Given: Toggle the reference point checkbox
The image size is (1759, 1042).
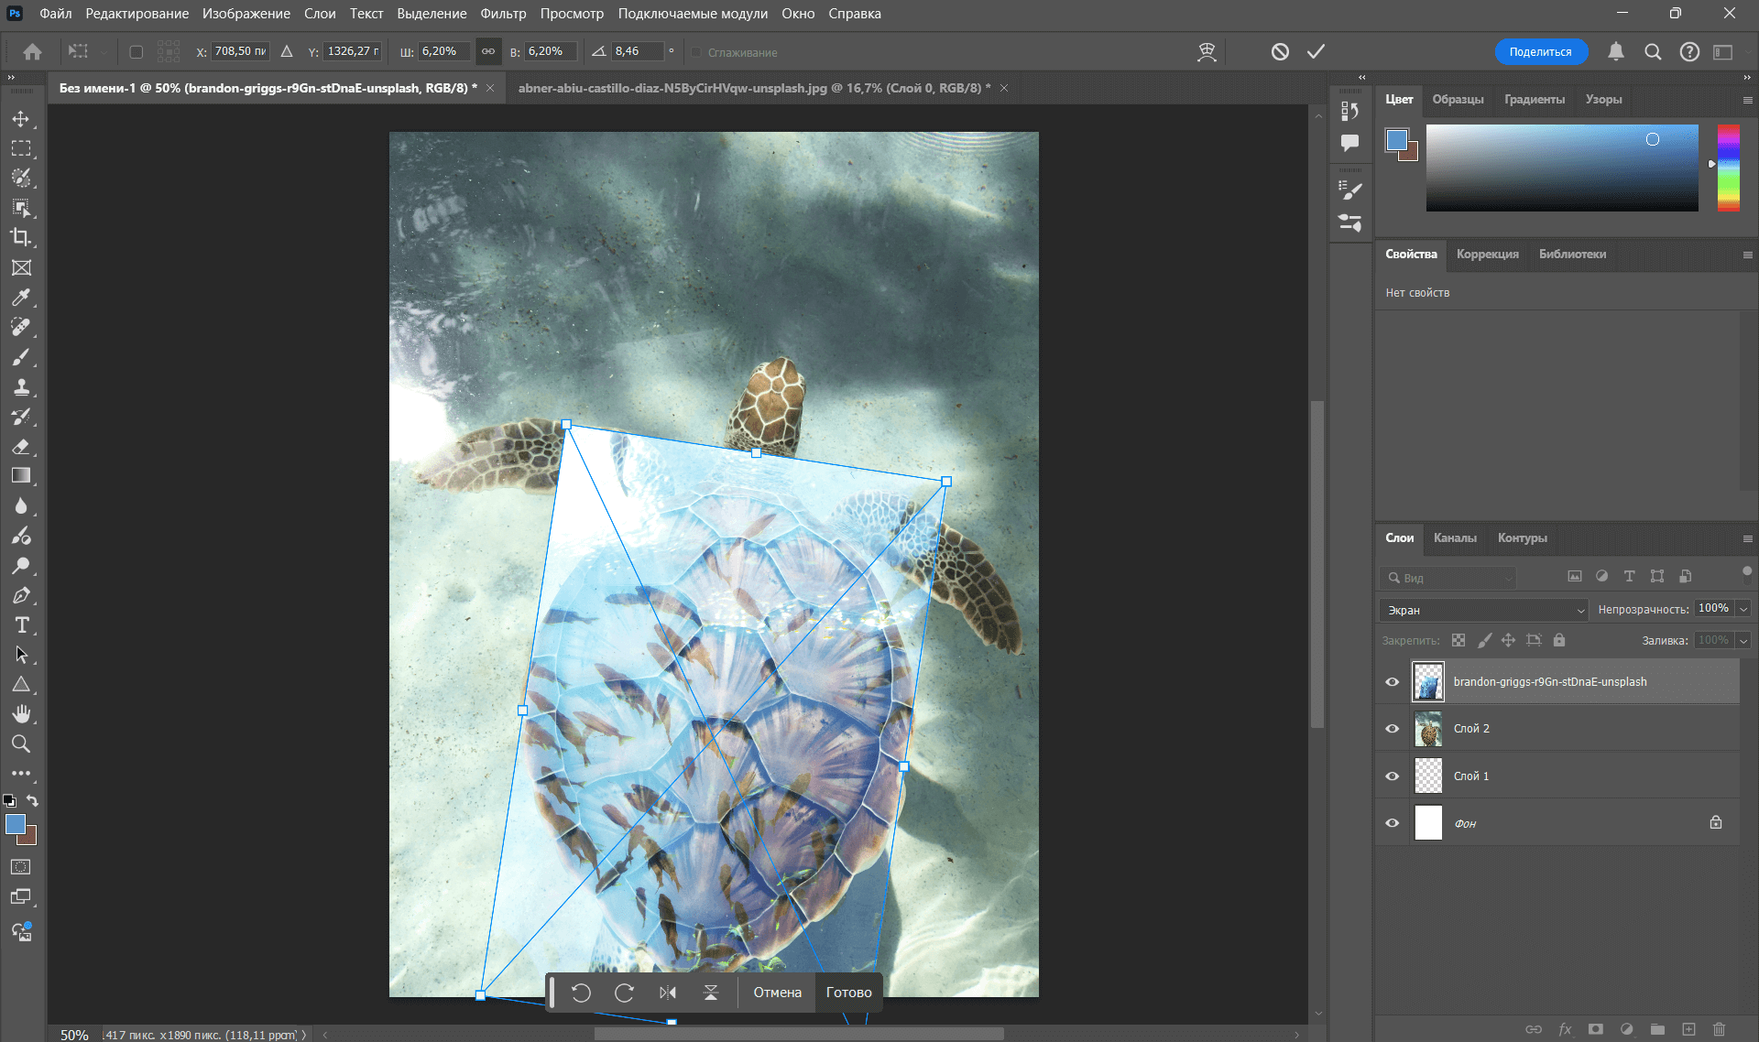Looking at the screenshot, I should (137, 52).
